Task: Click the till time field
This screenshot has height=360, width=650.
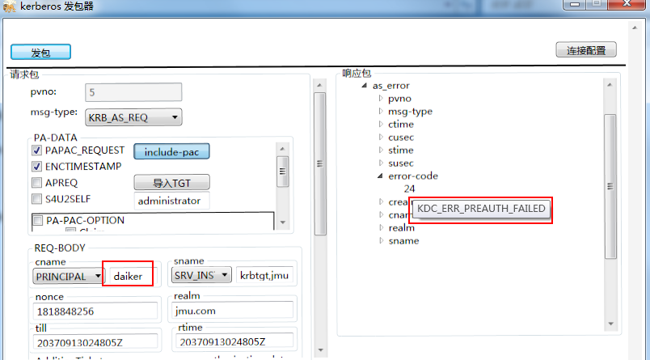Action: (x=95, y=342)
